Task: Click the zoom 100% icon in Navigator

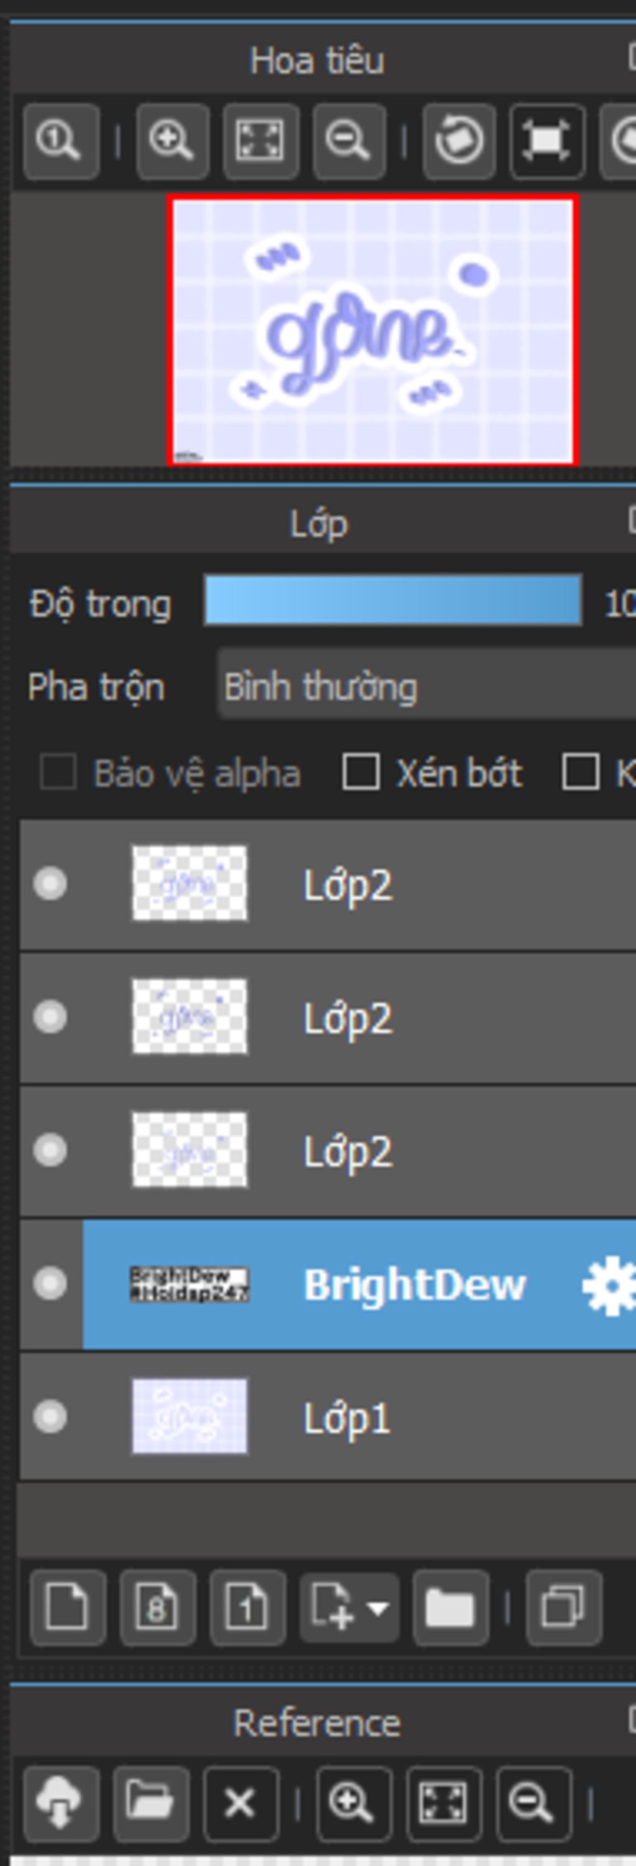Action: pos(61,141)
